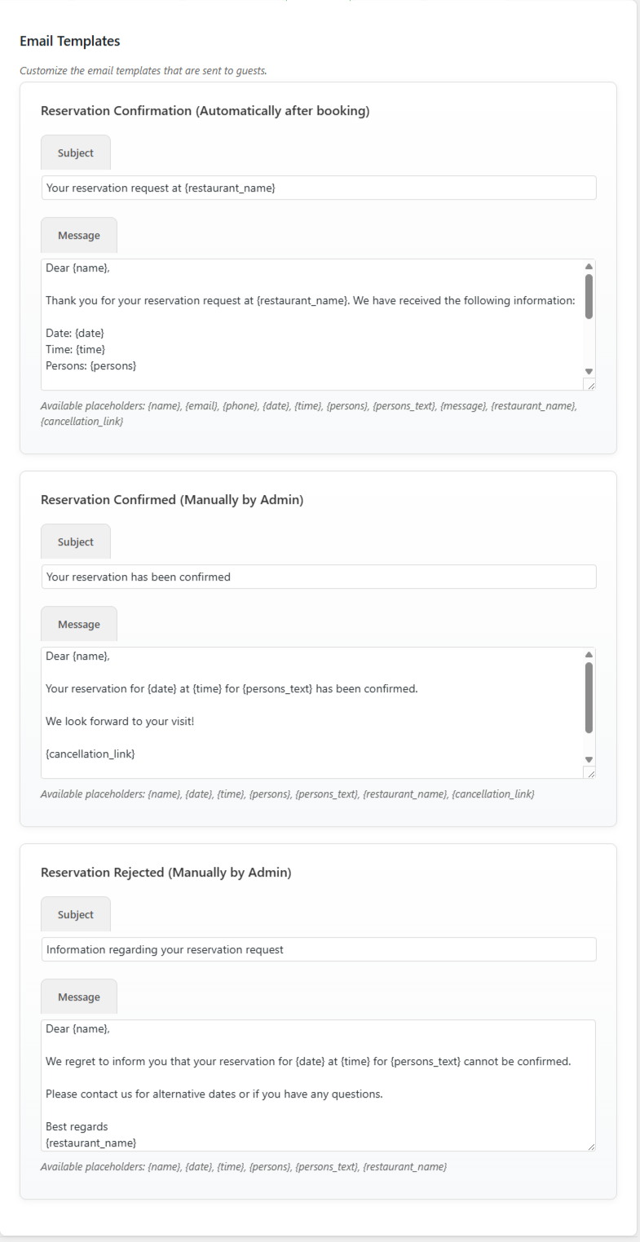Screen dimensions: 640x1242
Task: Click the down arrow on confirmation message scrollbar
Action: click(x=589, y=371)
